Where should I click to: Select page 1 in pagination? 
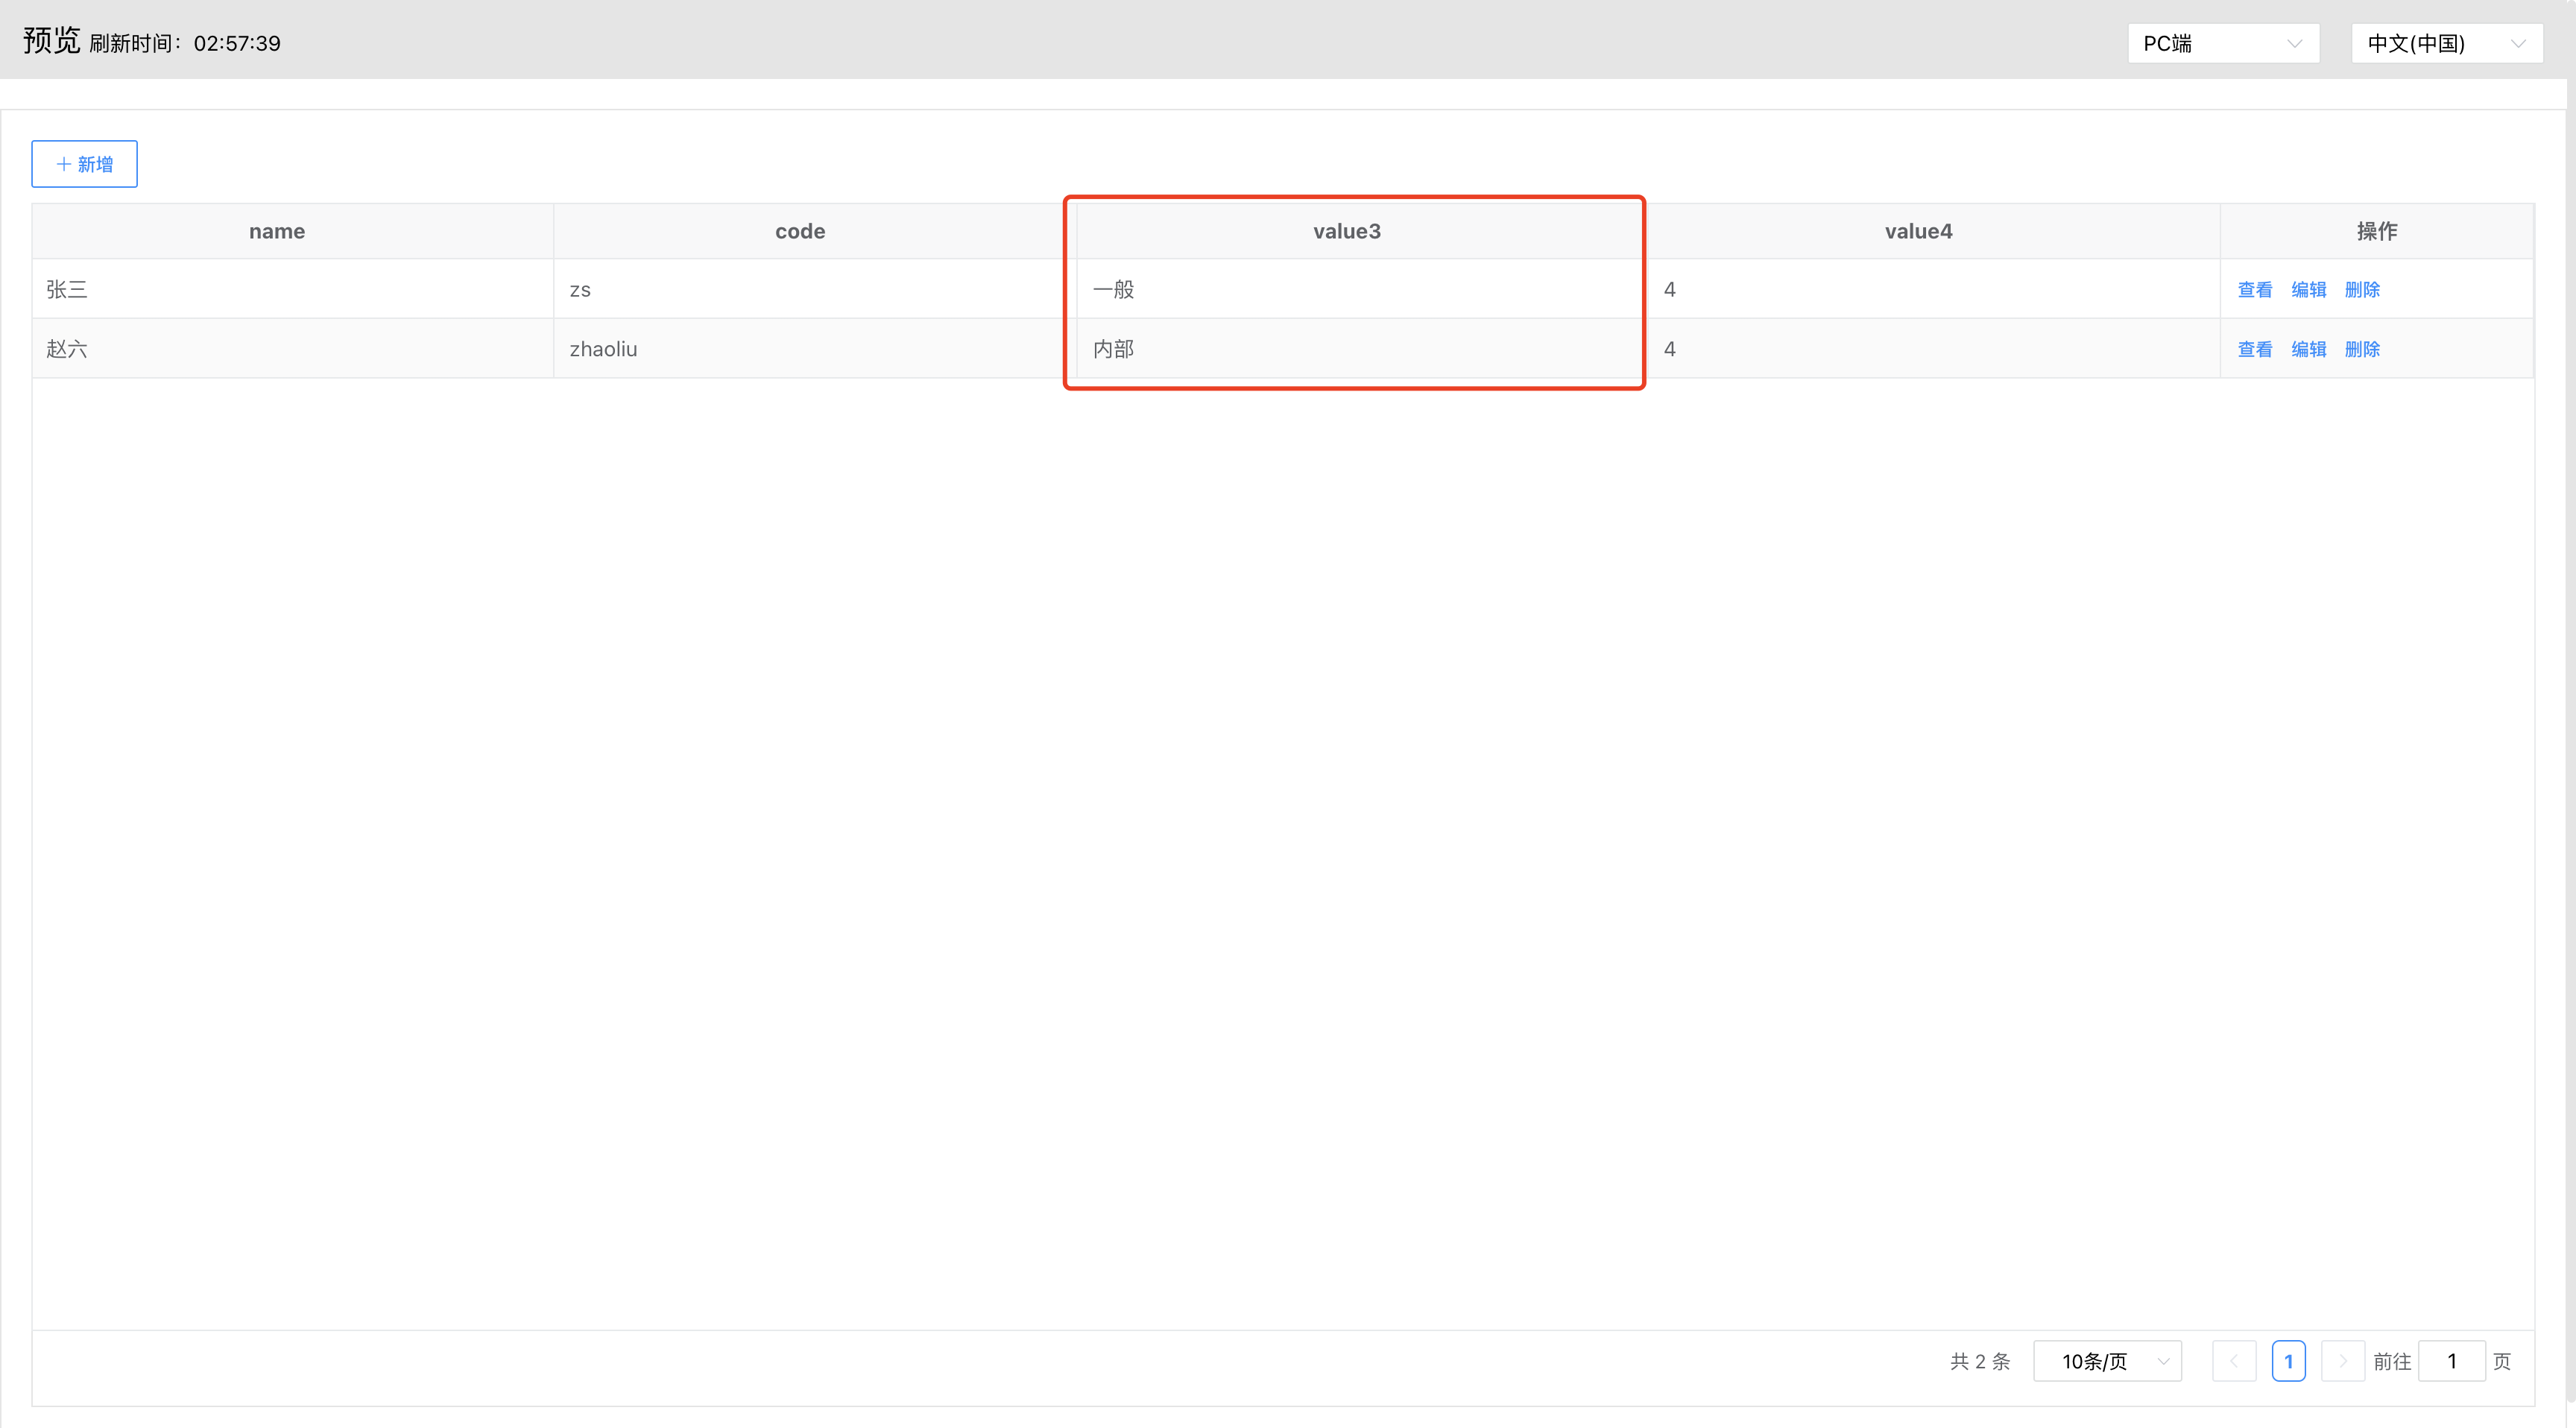[2288, 1361]
